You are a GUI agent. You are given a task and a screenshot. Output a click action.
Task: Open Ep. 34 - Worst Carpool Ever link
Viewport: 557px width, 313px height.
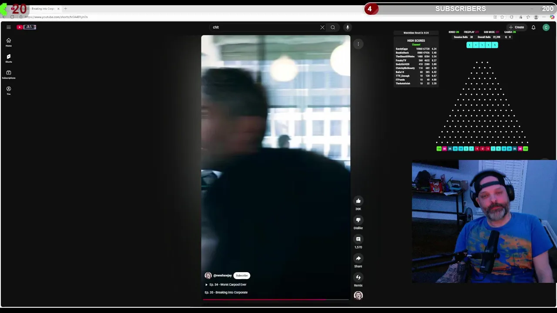[226, 285]
